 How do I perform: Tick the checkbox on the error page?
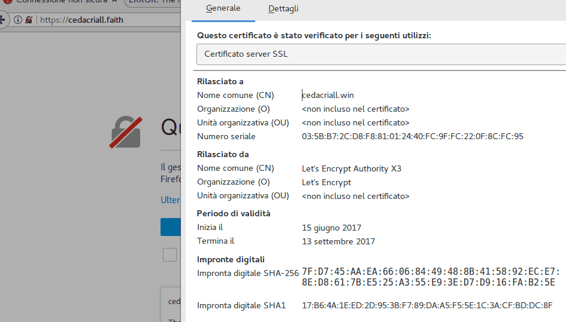tap(170, 255)
